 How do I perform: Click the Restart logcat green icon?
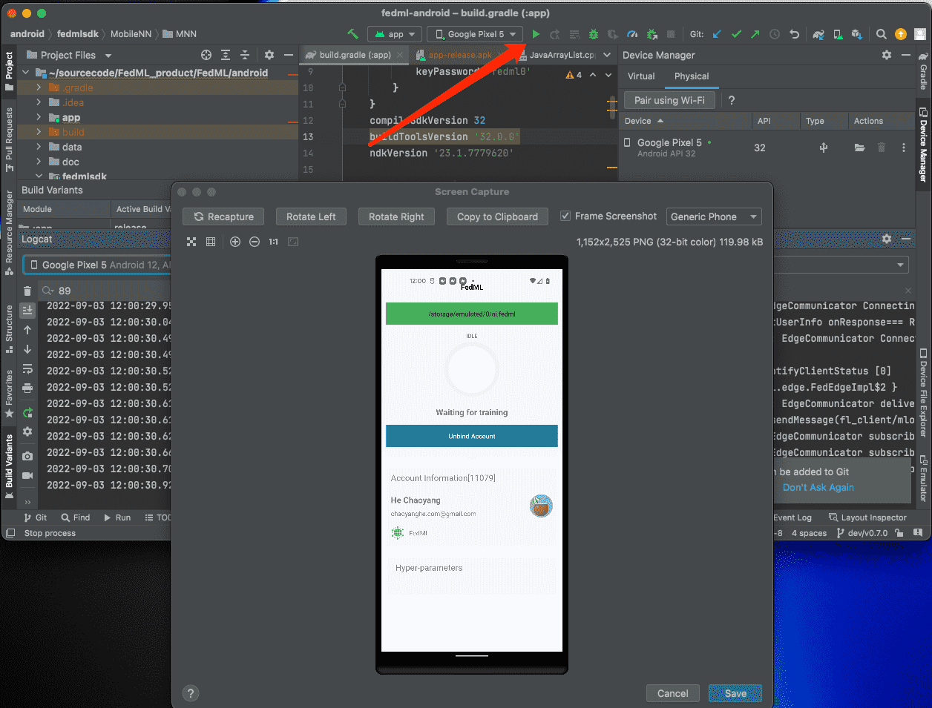coord(27,412)
